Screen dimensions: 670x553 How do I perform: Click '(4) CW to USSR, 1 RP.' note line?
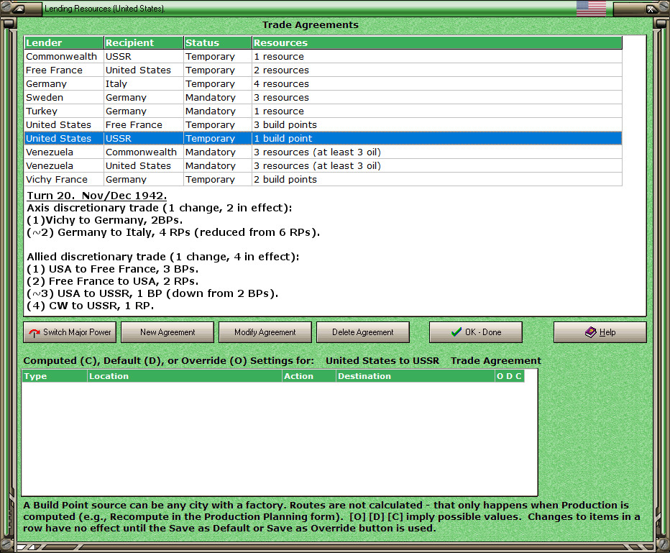(x=90, y=306)
